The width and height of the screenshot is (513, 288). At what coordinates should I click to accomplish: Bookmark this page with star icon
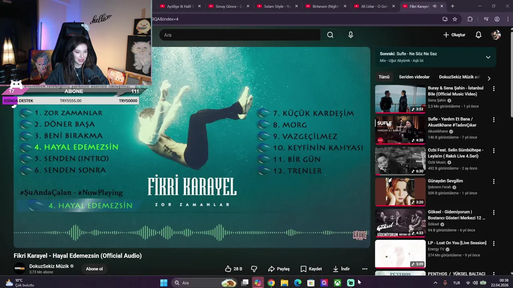[455, 19]
